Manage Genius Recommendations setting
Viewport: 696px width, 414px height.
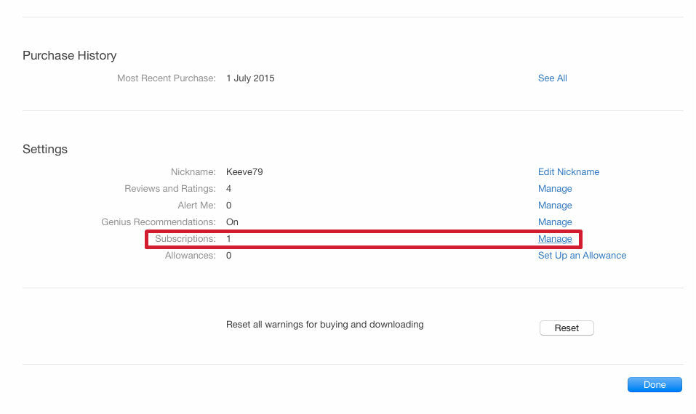click(555, 222)
